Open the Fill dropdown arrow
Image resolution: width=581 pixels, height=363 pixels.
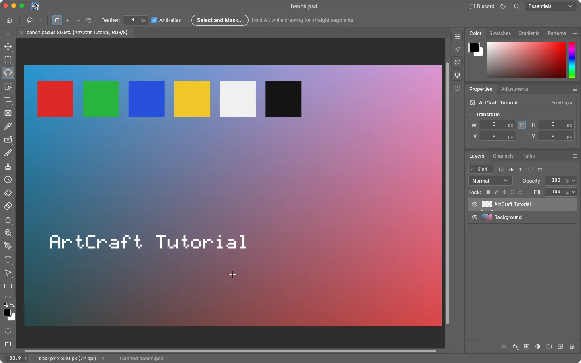[573, 192]
